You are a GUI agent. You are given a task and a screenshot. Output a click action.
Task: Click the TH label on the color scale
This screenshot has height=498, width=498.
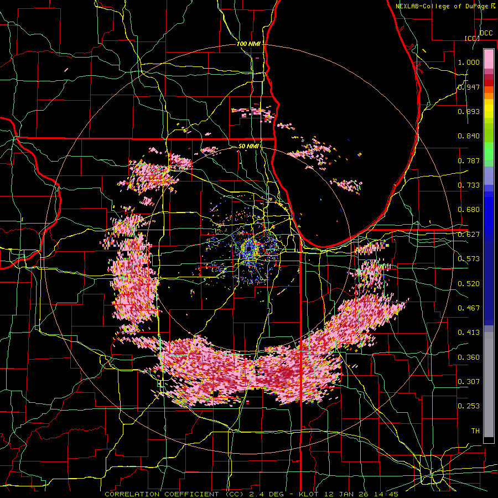(x=475, y=430)
